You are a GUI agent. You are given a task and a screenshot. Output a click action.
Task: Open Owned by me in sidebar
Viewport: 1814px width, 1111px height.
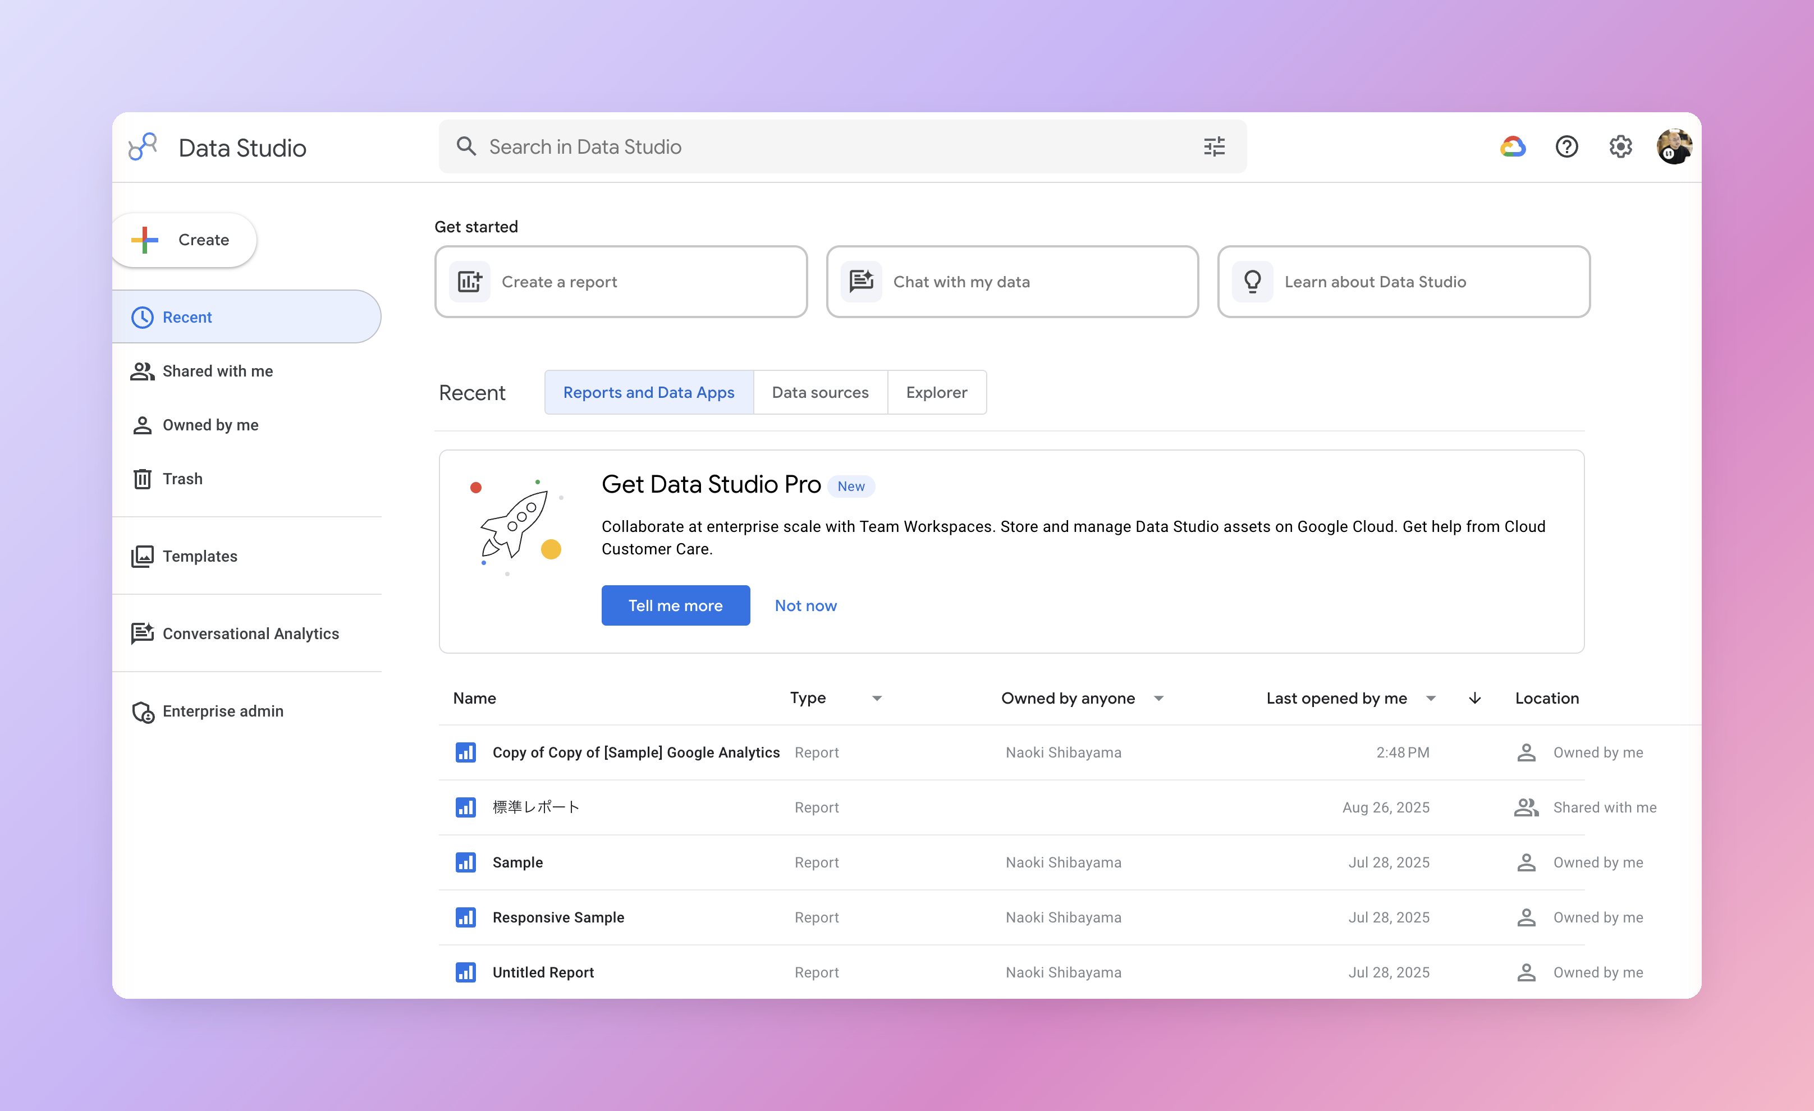click(x=246, y=425)
